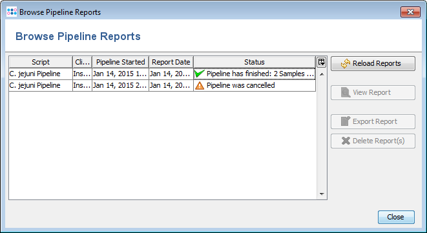
Task: Click the Reload Reports arrows icon
Action: tap(346, 63)
